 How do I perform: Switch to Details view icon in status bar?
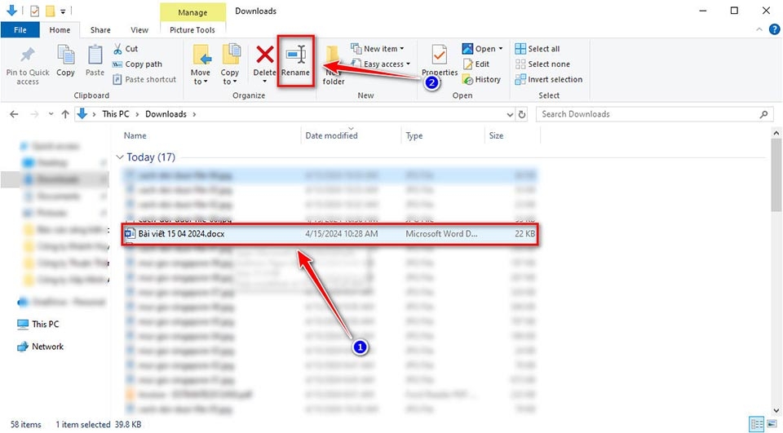(x=756, y=425)
